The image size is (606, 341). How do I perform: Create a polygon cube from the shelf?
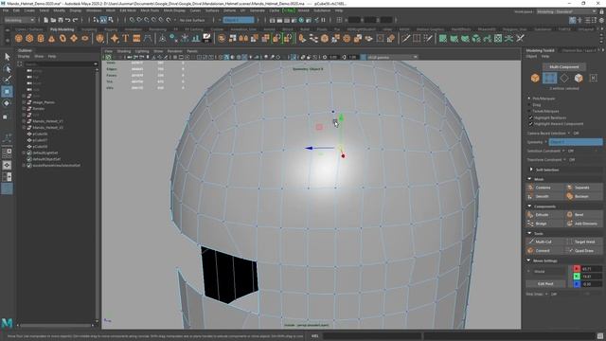click(29, 38)
